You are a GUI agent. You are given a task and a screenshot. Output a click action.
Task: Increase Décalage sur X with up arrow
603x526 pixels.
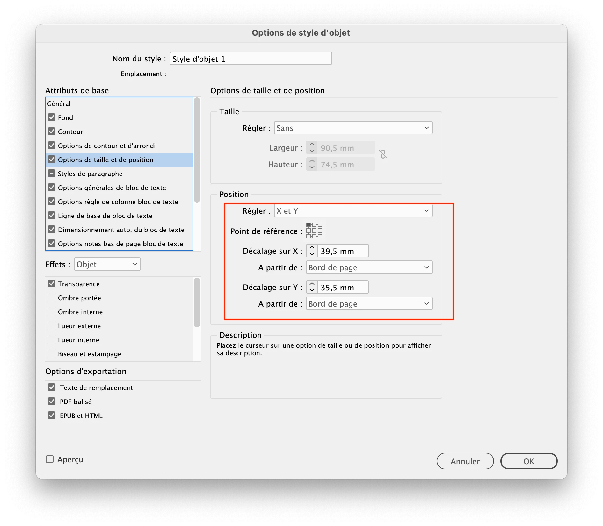click(x=312, y=248)
